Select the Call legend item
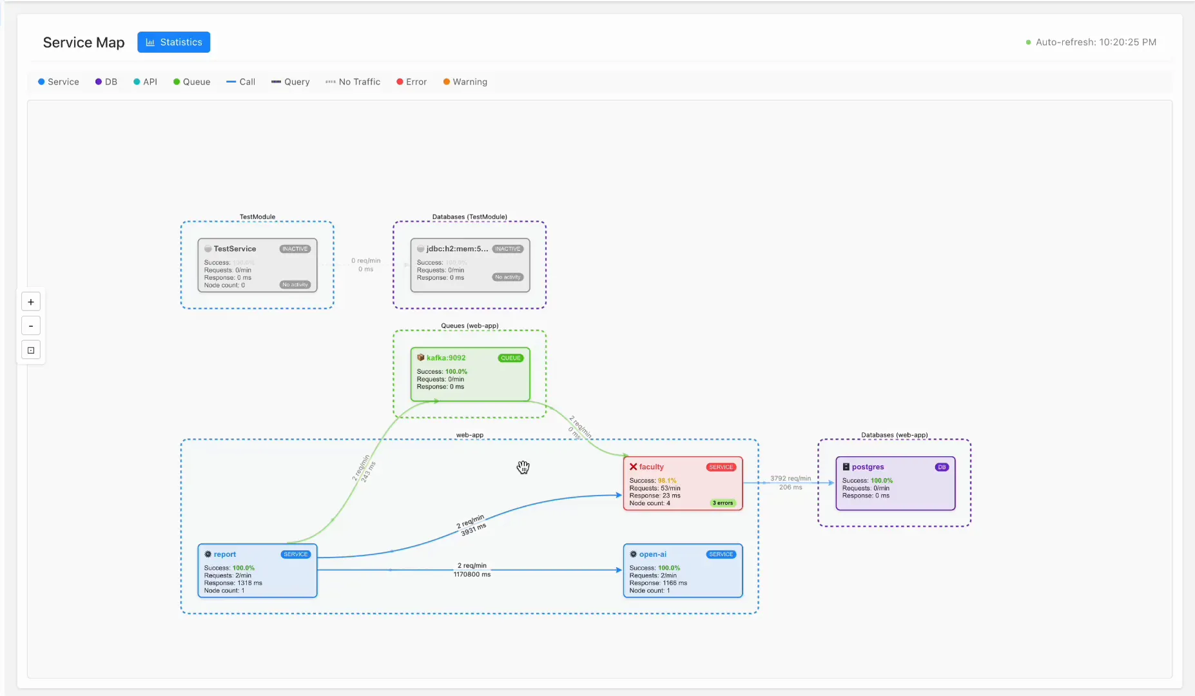1195x696 pixels. pos(240,81)
